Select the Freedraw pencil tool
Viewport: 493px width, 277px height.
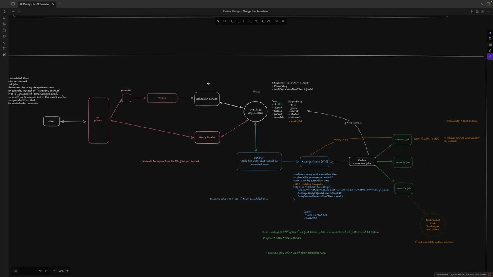256,21
